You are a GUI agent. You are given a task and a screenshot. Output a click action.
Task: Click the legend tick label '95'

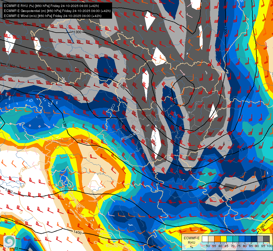(263, 246)
